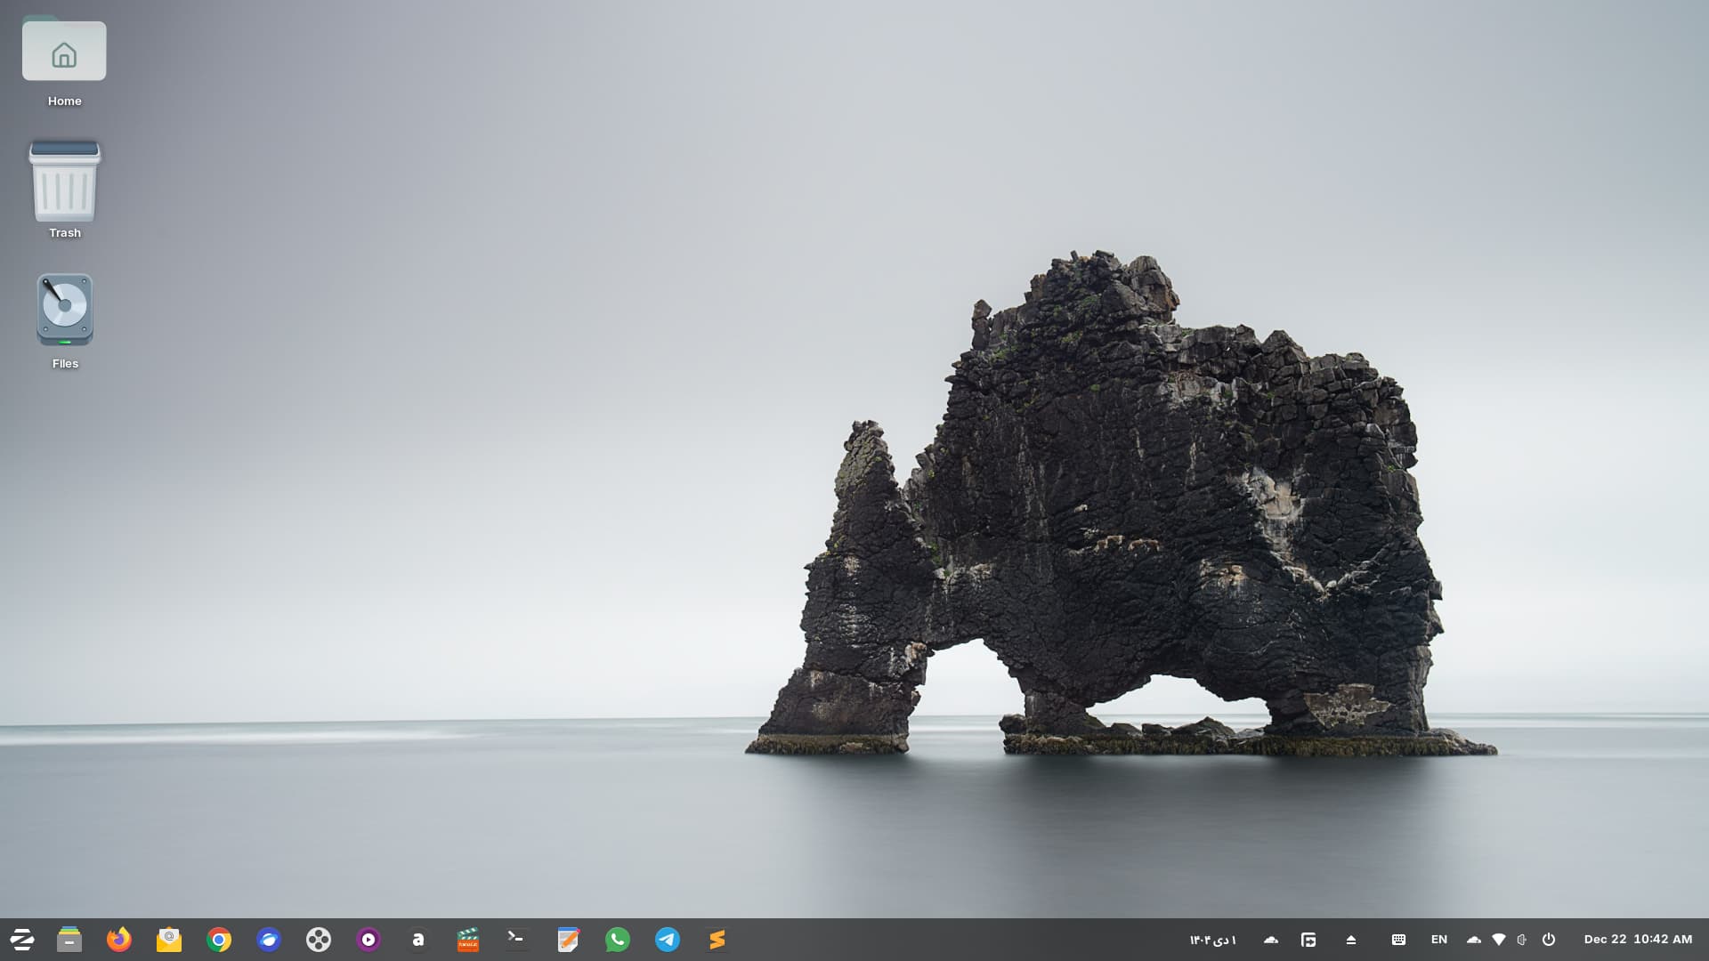Image resolution: width=1709 pixels, height=961 pixels.
Task: Open the mail client icon
Action: (x=168, y=940)
